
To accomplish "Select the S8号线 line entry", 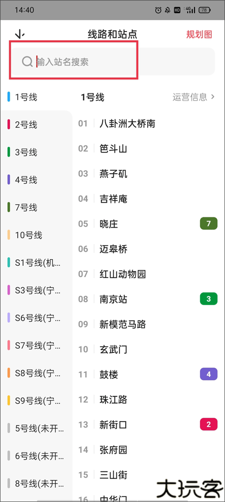I will 36,373.
